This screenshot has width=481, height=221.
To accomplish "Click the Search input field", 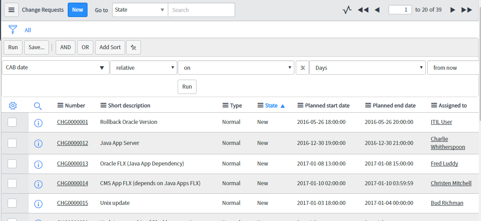I will 201,10.
